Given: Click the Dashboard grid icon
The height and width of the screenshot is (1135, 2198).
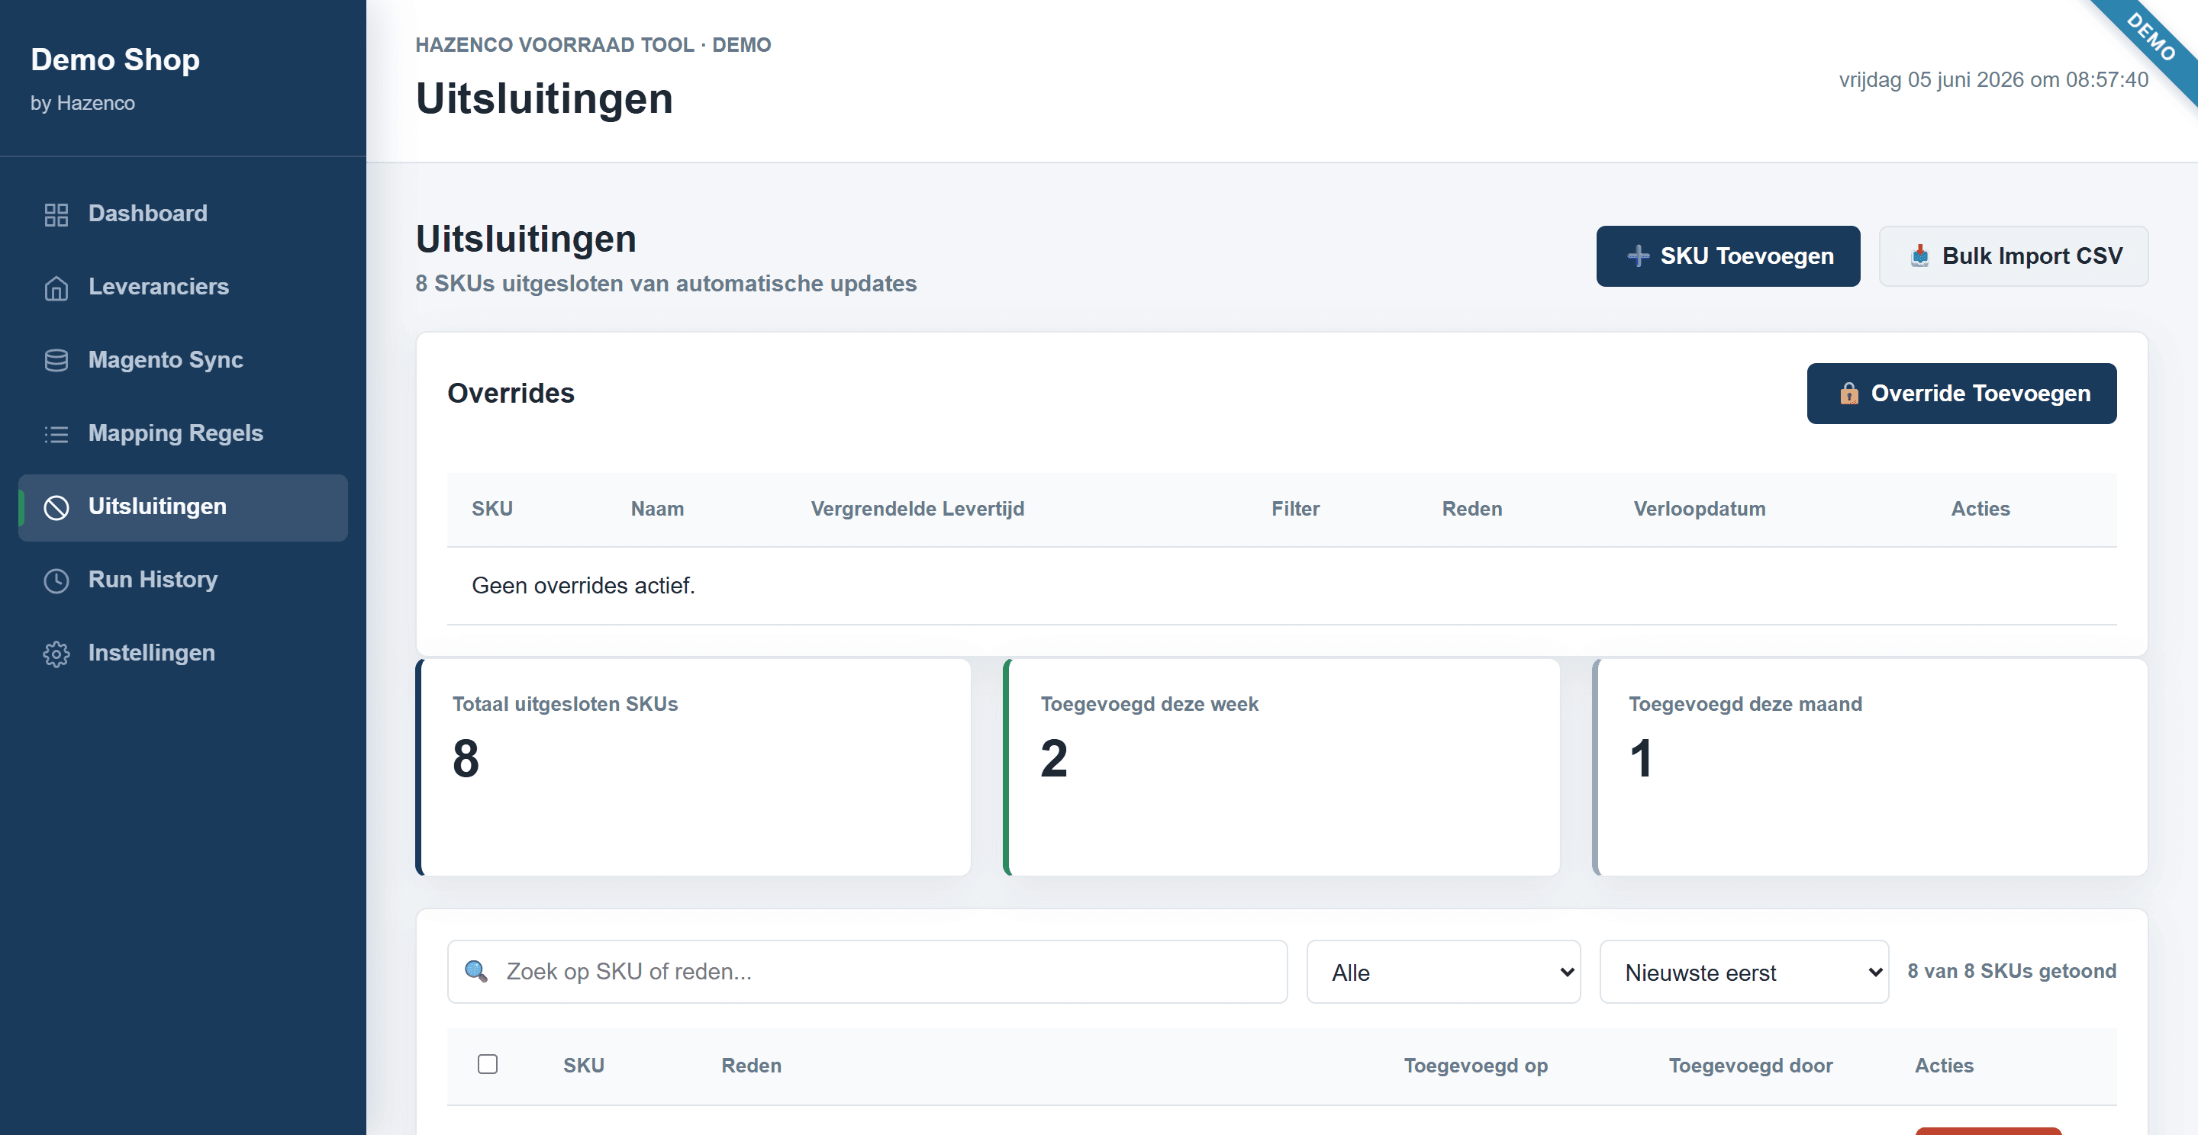Looking at the screenshot, I should point(56,214).
